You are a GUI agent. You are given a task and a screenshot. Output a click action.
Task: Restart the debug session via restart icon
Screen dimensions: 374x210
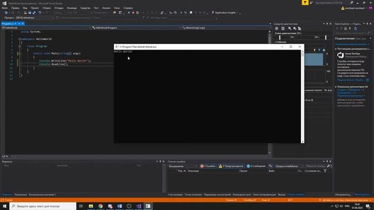coord(137,13)
